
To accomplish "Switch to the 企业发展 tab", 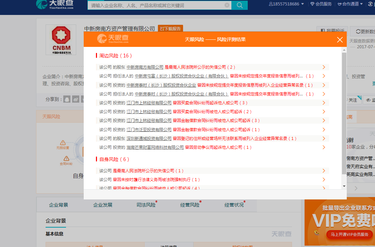I will 103,205.
